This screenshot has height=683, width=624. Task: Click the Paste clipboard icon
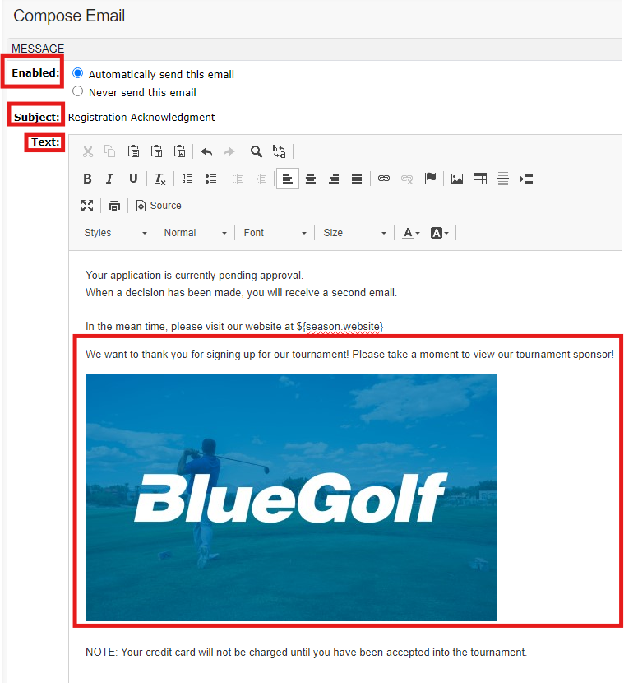pos(133,151)
